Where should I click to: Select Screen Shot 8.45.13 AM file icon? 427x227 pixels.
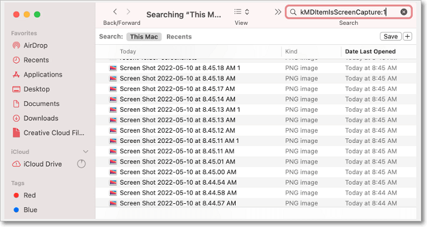pyautogui.click(x=113, y=120)
